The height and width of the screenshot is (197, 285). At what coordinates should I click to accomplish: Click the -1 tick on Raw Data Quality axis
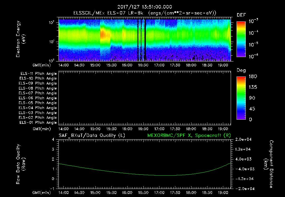coord(52,189)
